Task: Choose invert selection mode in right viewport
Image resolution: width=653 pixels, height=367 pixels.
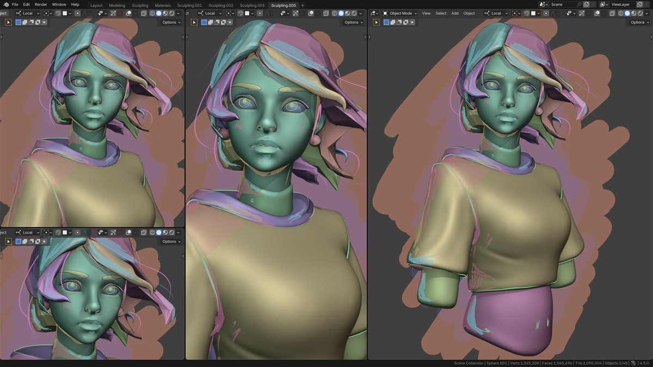Action: pyautogui.click(x=405, y=22)
